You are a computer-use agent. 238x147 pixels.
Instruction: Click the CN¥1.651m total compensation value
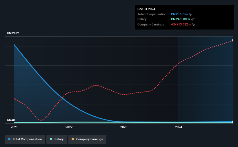pyautogui.click(x=179, y=14)
